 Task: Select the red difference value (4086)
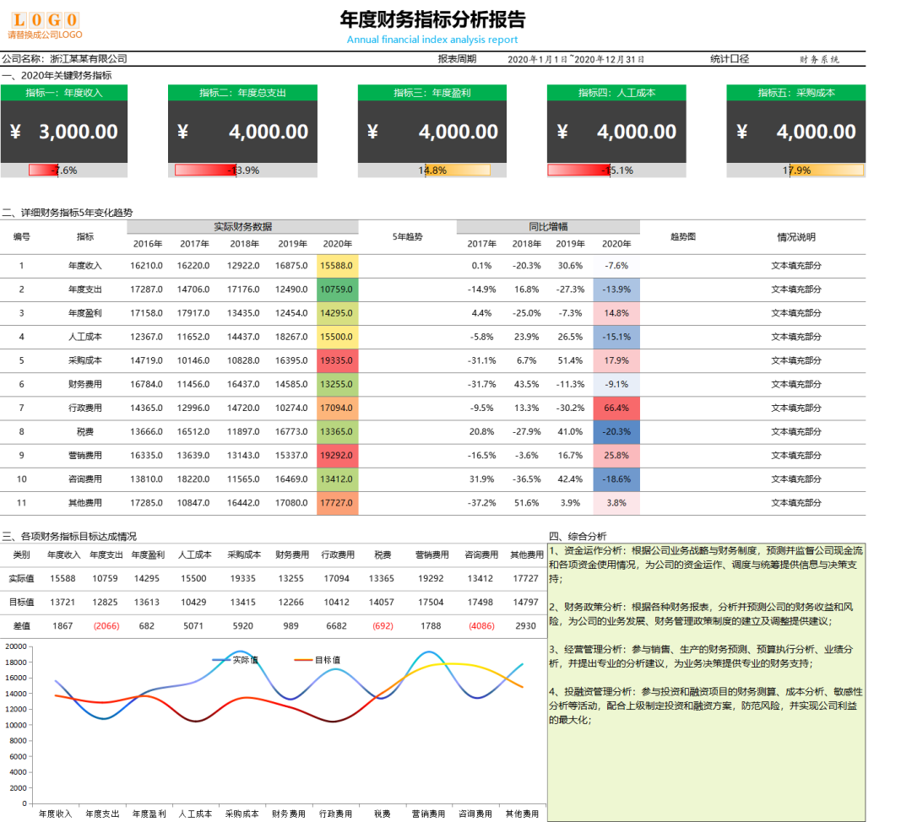click(481, 626)
